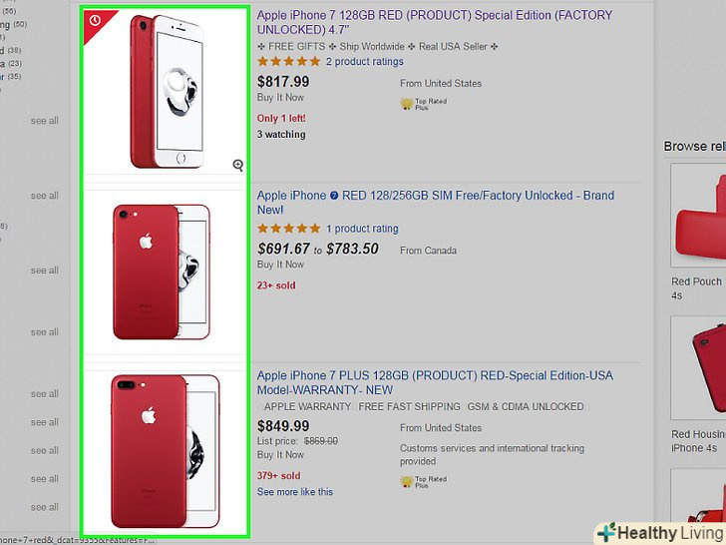The width and height of the screenshot is (726, 545).
Task: Click the blue info icon in second listing title
Action: 334,196
